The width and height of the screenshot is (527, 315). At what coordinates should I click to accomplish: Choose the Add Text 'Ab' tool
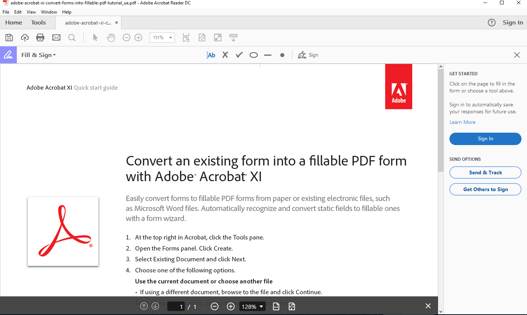coord(211,55)
